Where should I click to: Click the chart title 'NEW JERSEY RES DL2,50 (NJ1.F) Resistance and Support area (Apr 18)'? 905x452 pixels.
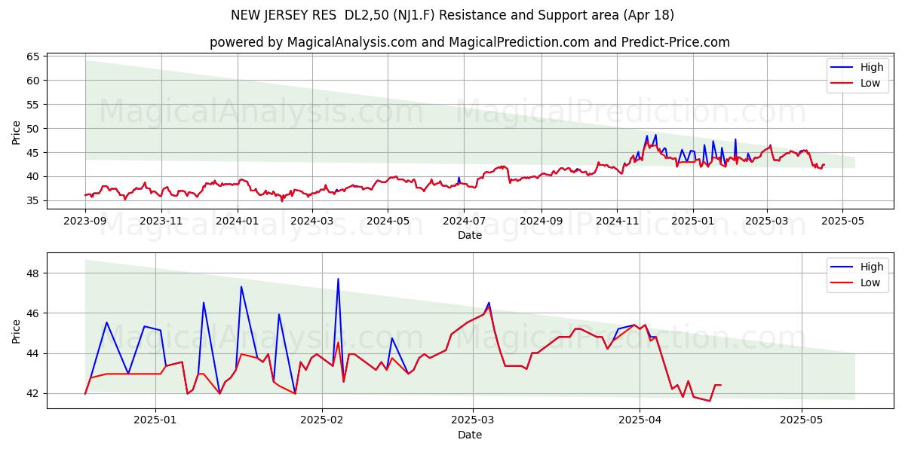pos(452,15)
